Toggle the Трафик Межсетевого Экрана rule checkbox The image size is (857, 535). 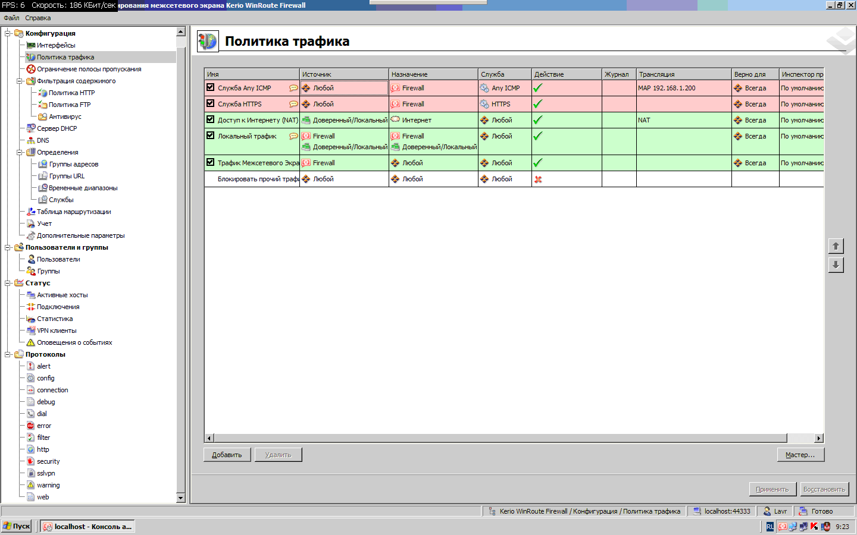pos(210,162)
